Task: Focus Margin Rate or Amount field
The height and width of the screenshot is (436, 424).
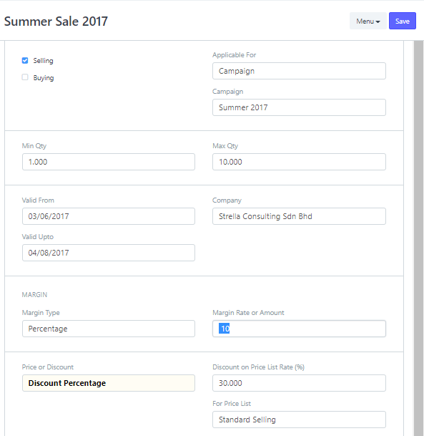Action: click(299, 329)
